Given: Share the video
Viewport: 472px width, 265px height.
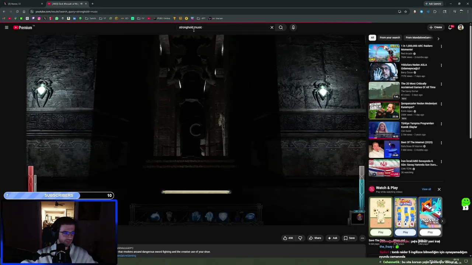Looking at the screenshot, I should tap(315, 238).
